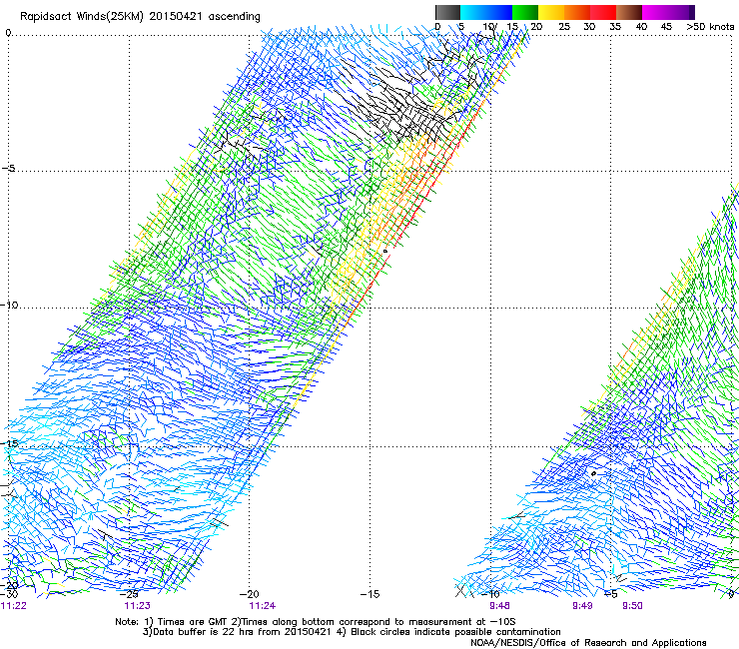Click the '-15' latitude label on left axis
The image size is (739, 649).
pos(9,443)
